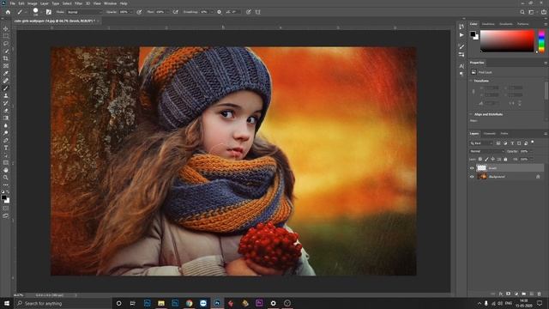Select the Background layer thumbnail

[x=482, y=177]
